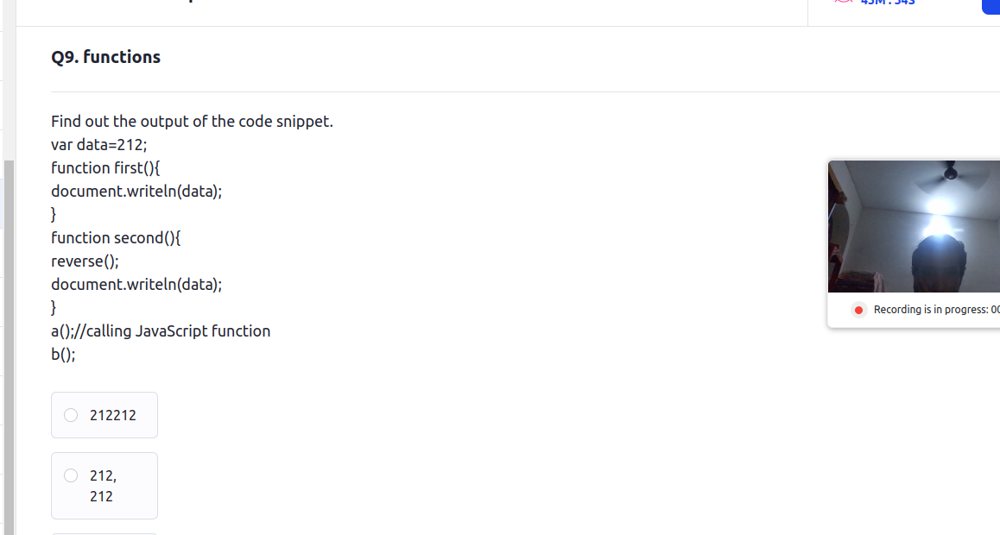Viewport: 1000px width, 535px height.
Task: Click the partially visible third option card
Action: (x=104, y=534)
